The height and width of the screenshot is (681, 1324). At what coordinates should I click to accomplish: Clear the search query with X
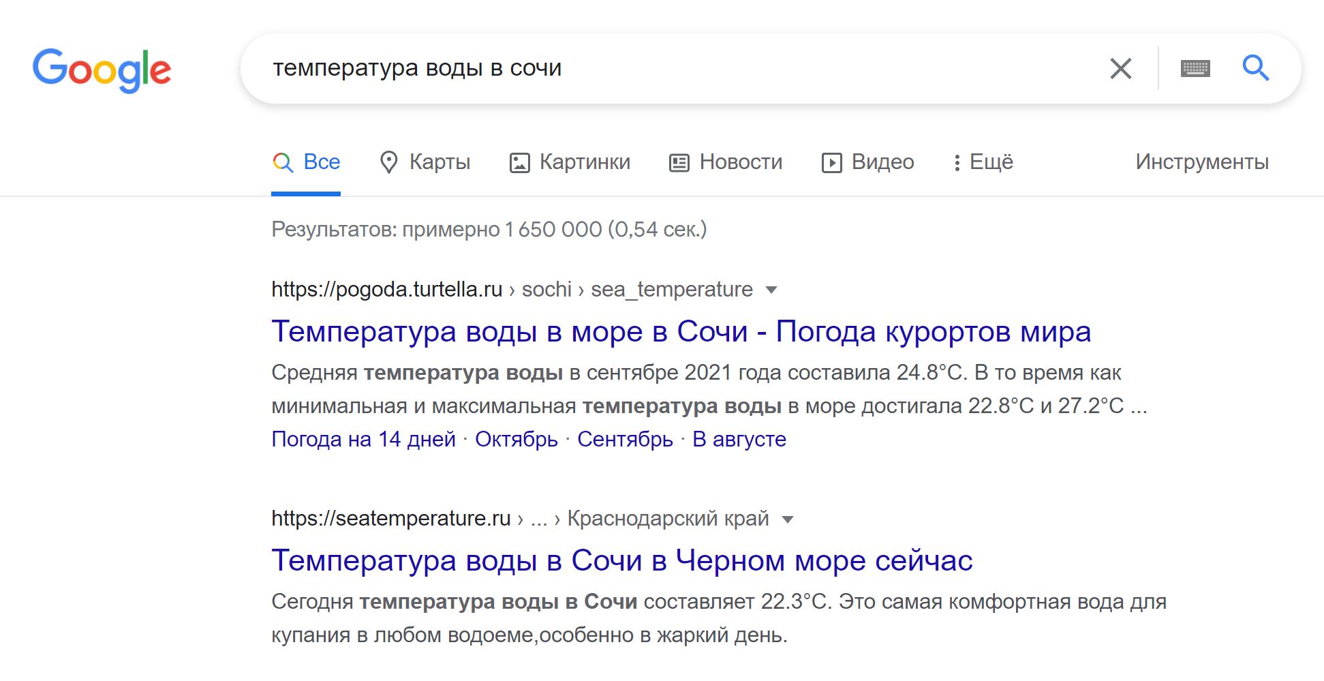1120,68
